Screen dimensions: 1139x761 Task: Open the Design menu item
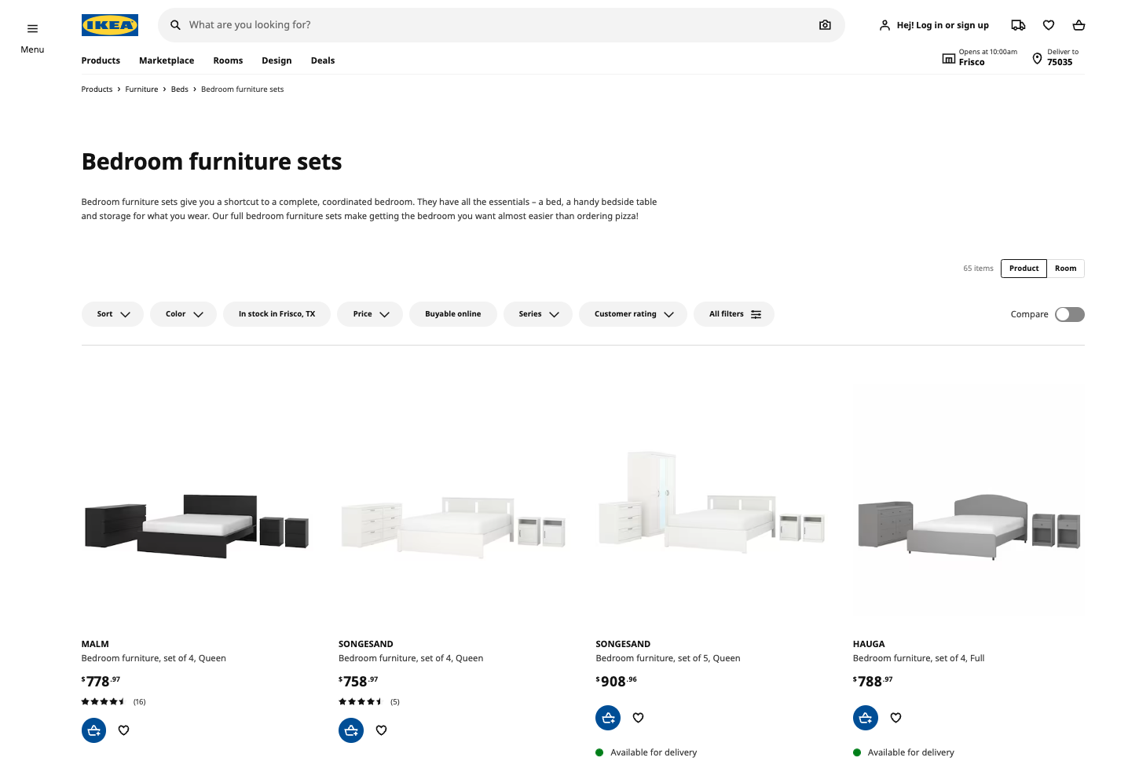pyautogui.click(x=277, y=60)
